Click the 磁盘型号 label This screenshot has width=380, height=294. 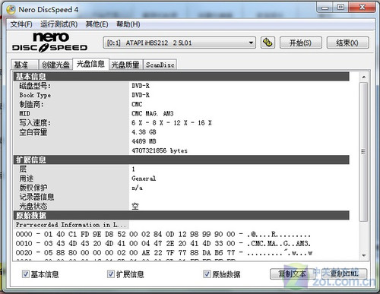[x=35, y=86]
